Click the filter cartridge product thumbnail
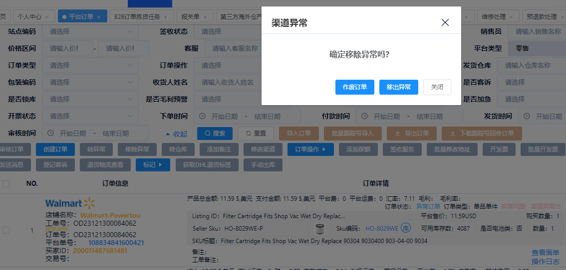This screenshot has height=270, width=566. pos(319,228)
